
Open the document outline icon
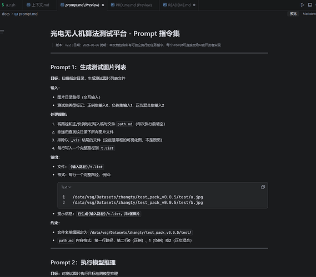tap(2, 32)
